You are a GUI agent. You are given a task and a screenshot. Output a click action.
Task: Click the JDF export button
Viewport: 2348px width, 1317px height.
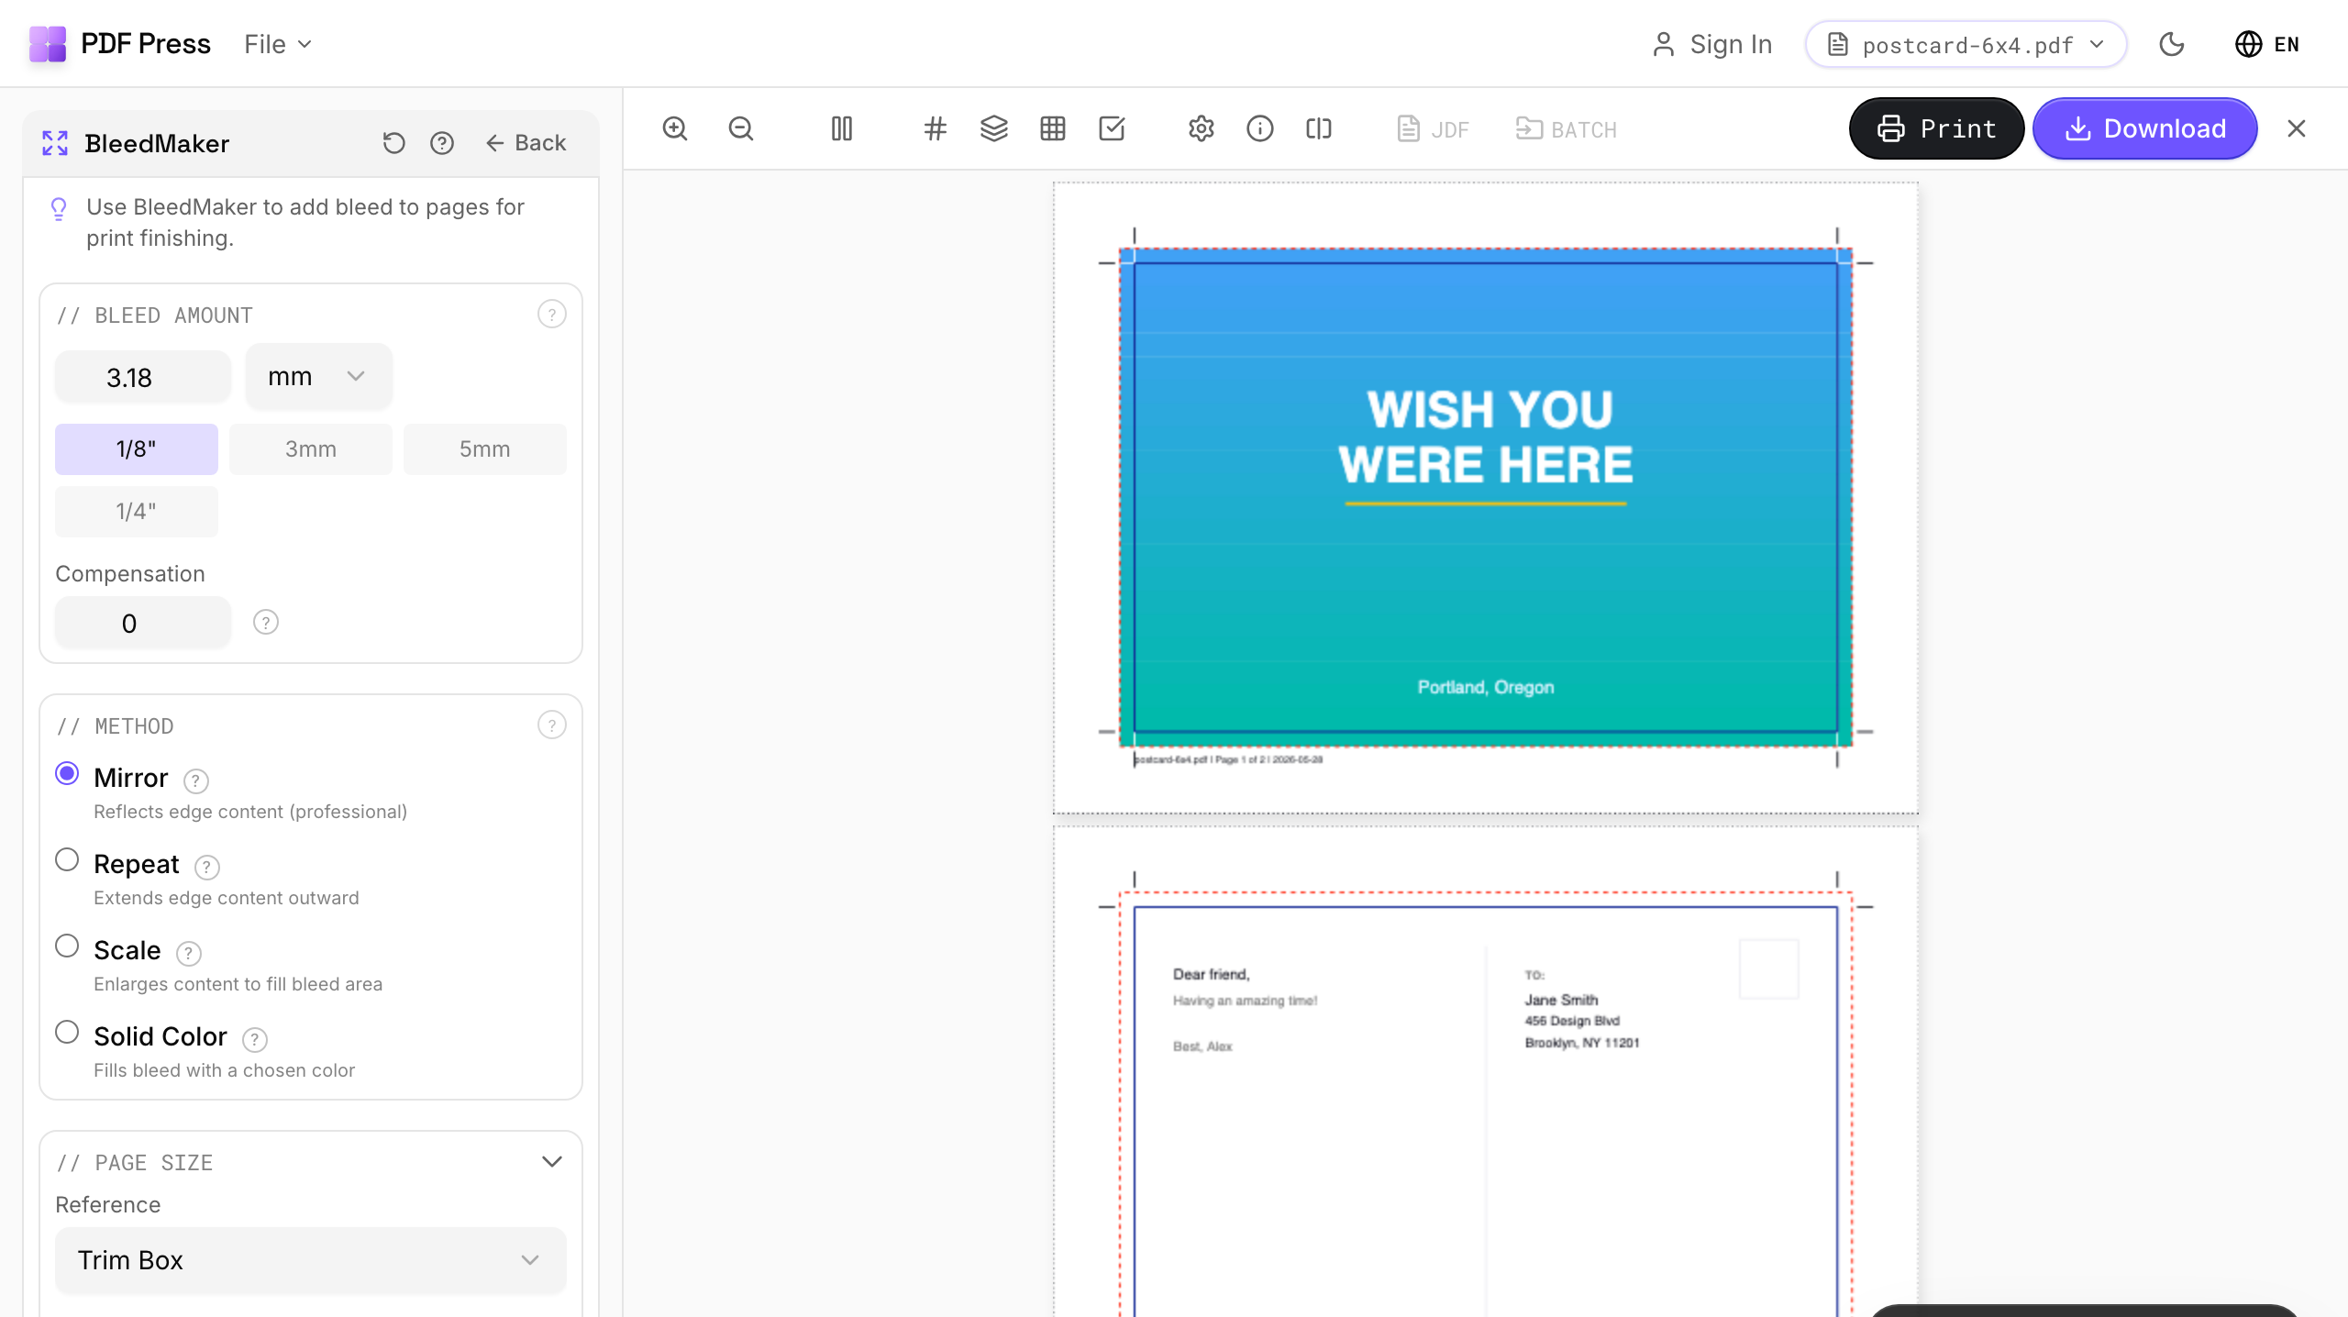(x=1434, y=129)
